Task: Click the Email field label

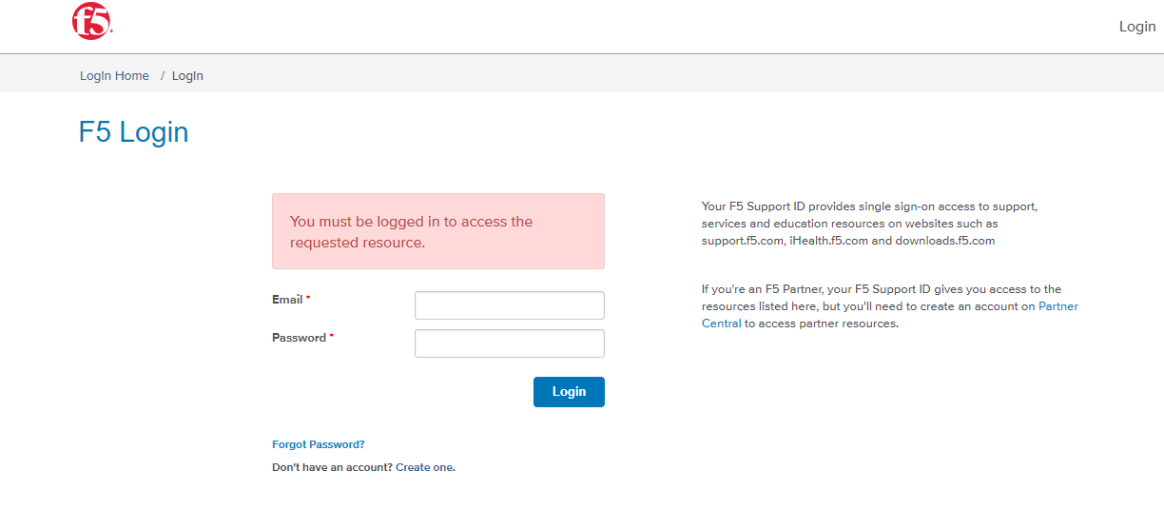Action: click(287, 300)
